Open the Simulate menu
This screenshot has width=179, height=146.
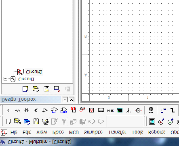93,132
